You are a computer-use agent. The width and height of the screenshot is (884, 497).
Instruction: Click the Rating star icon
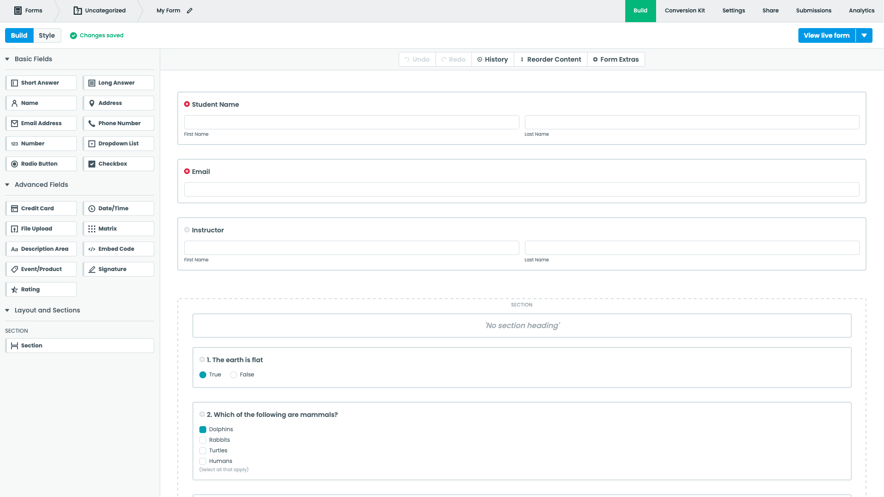click(x=14, y=289)
